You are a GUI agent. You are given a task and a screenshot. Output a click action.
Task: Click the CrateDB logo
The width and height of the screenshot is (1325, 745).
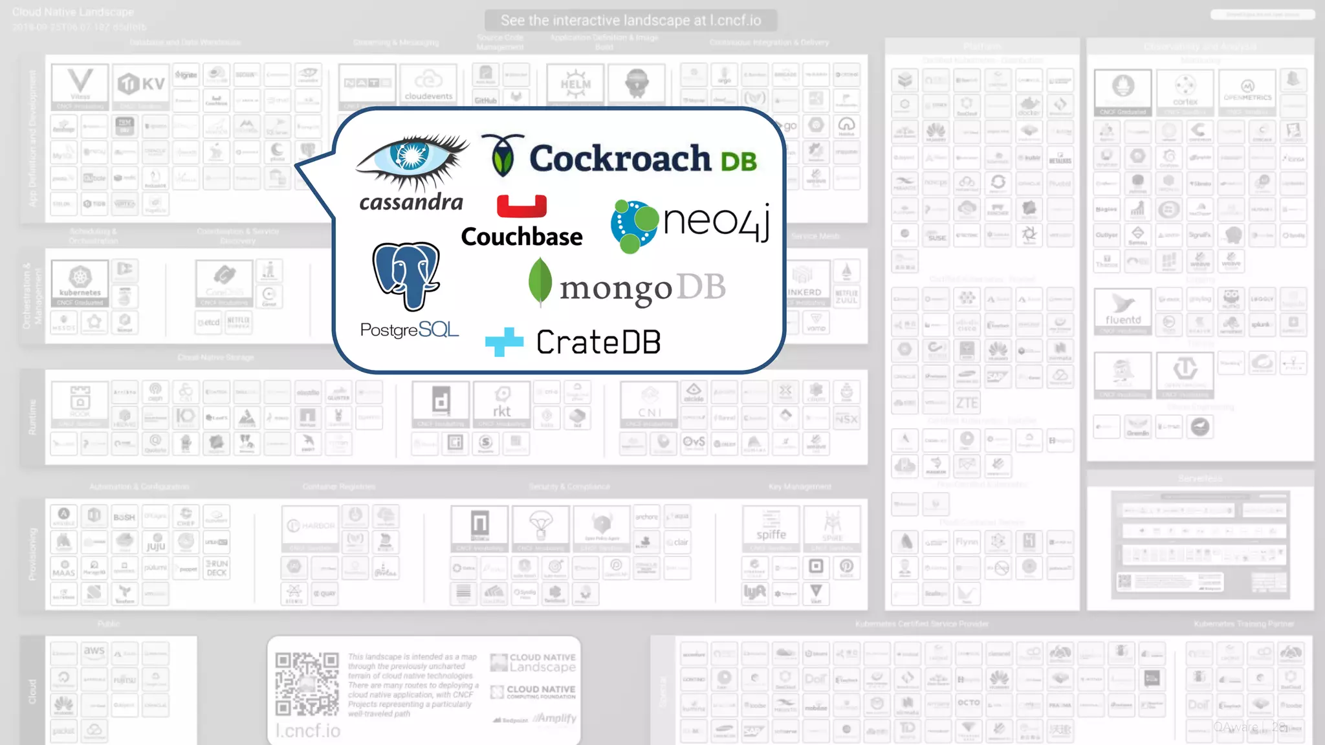pyautogui.click(x=573, y=342)
